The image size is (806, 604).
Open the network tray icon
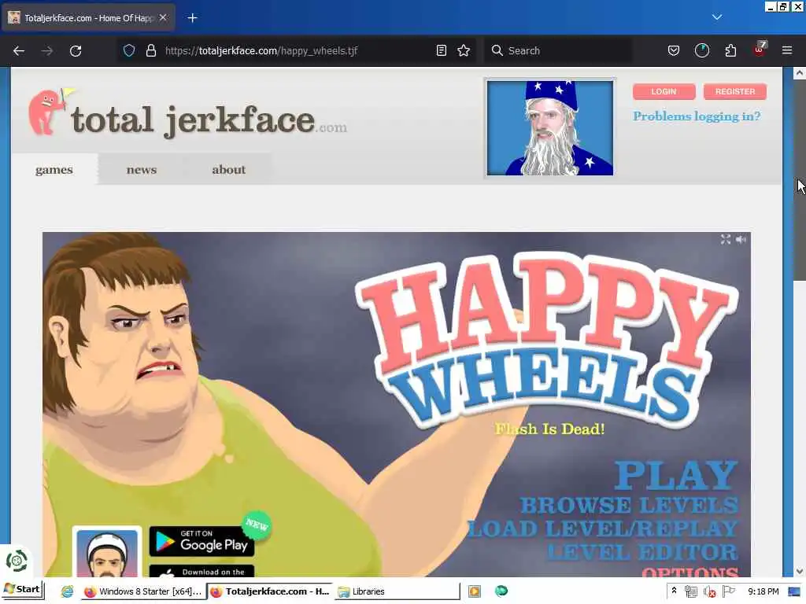[691, 591]
